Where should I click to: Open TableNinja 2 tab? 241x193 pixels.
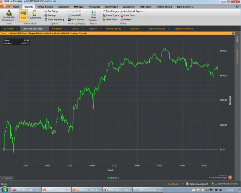[x=111, y=7]
